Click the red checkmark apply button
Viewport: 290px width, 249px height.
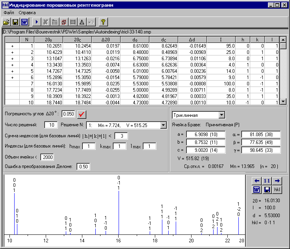(82, 114)
